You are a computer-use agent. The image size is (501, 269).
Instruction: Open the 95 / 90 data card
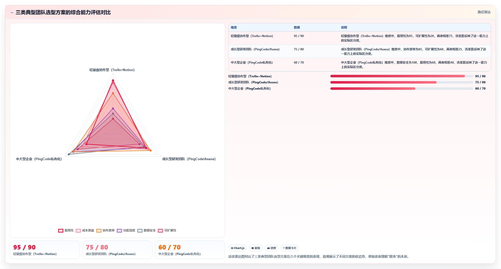(45, 250)
